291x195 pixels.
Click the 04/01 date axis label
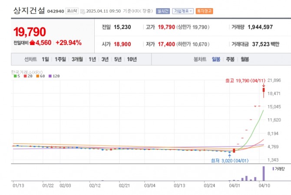pyautogui.click(x=235, y=185)
